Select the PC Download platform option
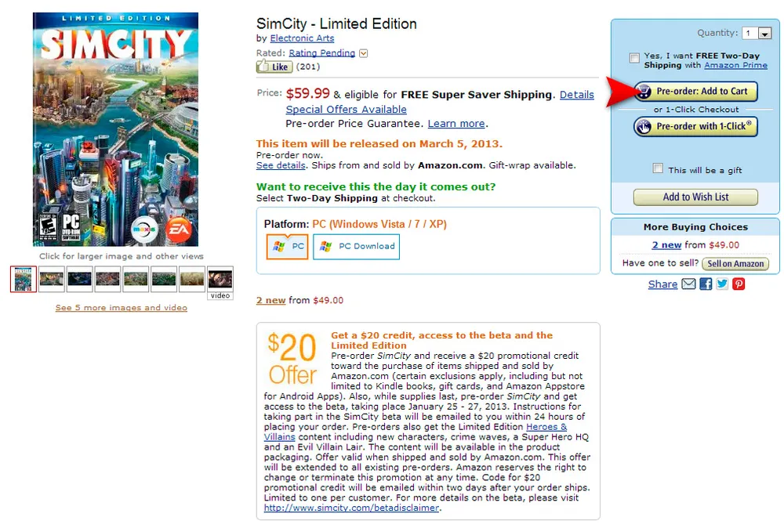 point(356,246)
